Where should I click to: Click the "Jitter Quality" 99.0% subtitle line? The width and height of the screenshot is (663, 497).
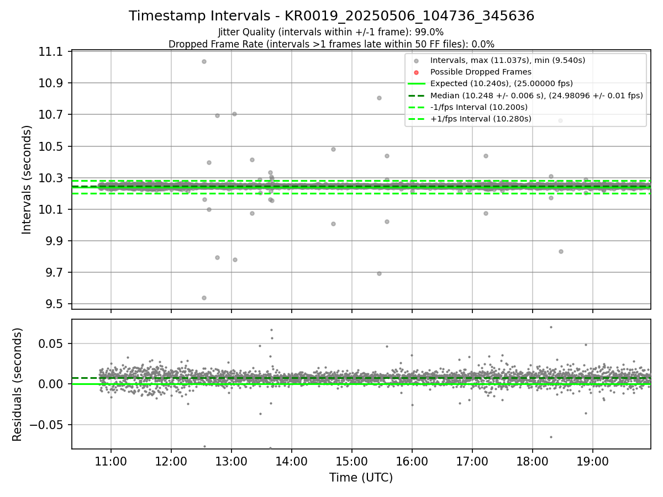pyautogui.click(x=331, y=32)
